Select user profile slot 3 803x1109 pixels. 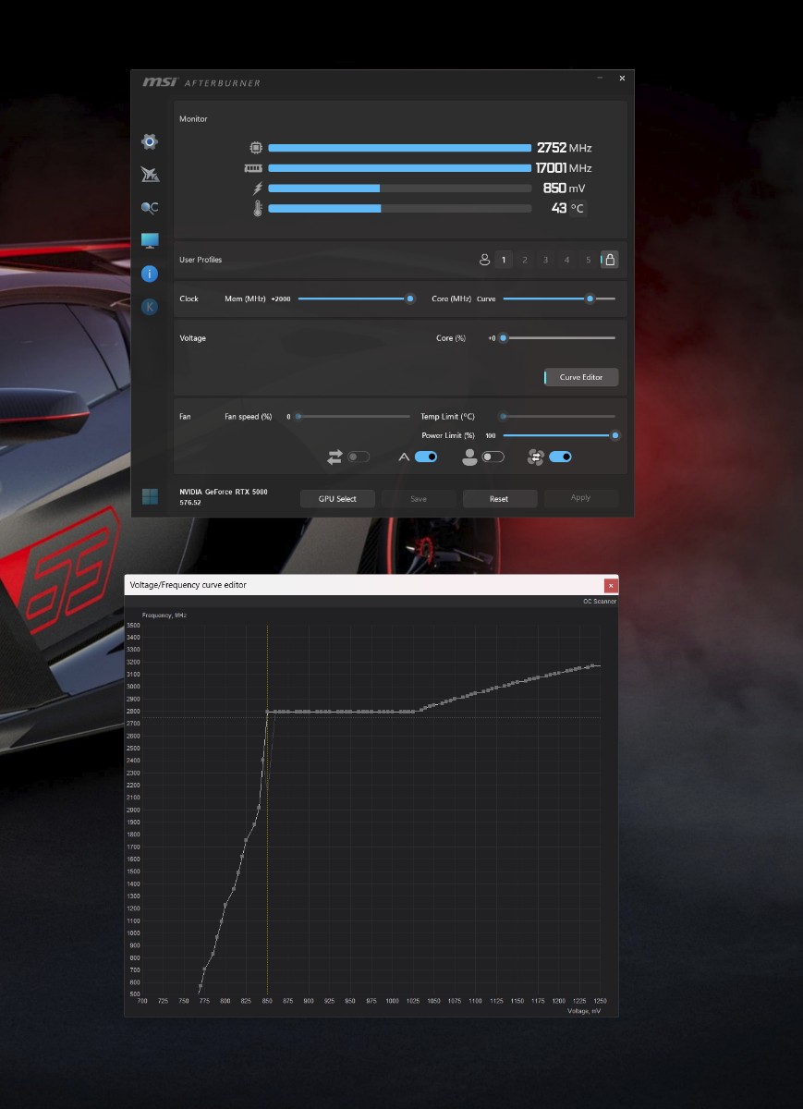[546, 260]
